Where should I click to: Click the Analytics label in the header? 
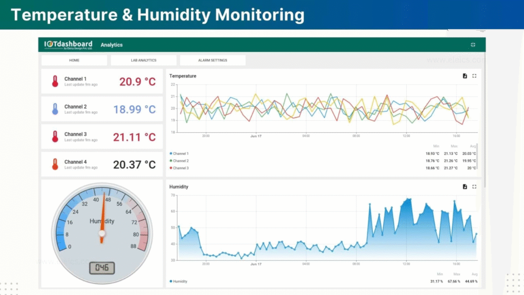[112, 45]
